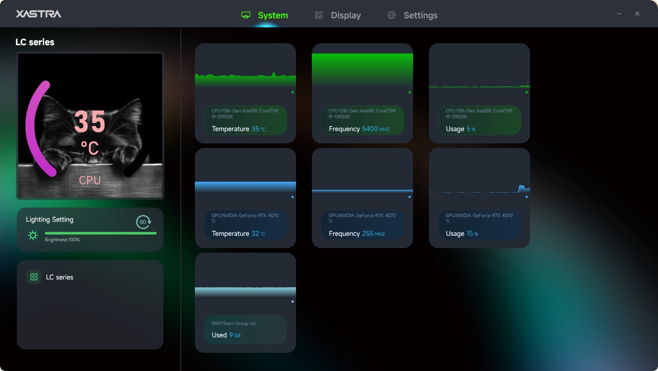This screenshot has width=658, height=371.
Task: Open the CPU Frequency 5400 MHZ card
Action: click(362, 93)
